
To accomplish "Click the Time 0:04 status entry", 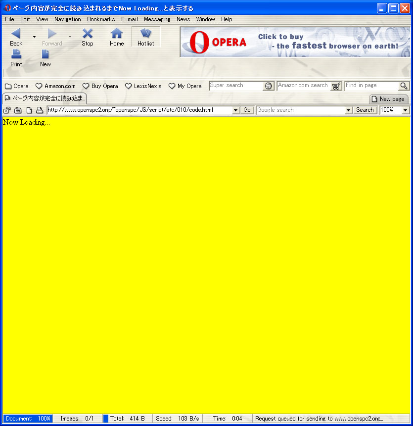I will (228, 419).
